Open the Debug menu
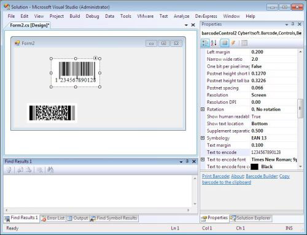Viewport: 307px width, 235px height. [x=92, y=16]
